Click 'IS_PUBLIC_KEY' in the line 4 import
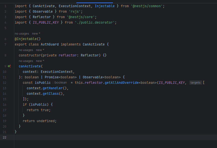The image size is (217, 148). (x=46, y=22)
